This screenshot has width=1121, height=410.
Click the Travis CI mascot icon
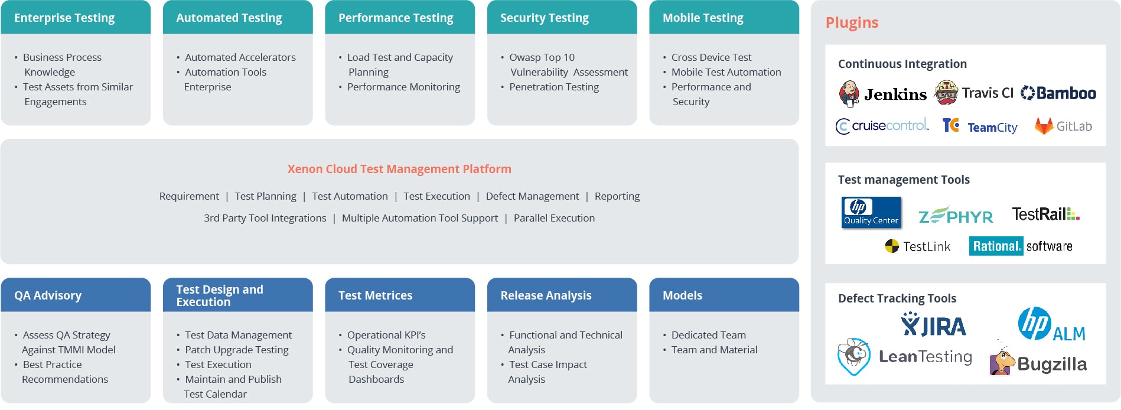[946, 93]
